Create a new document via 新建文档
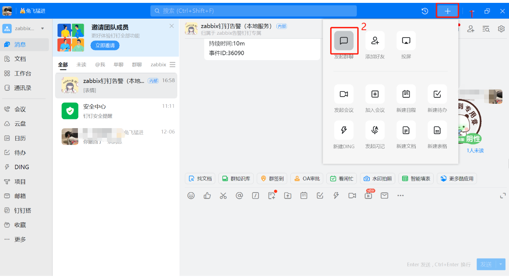 click(x=406, y=130)
